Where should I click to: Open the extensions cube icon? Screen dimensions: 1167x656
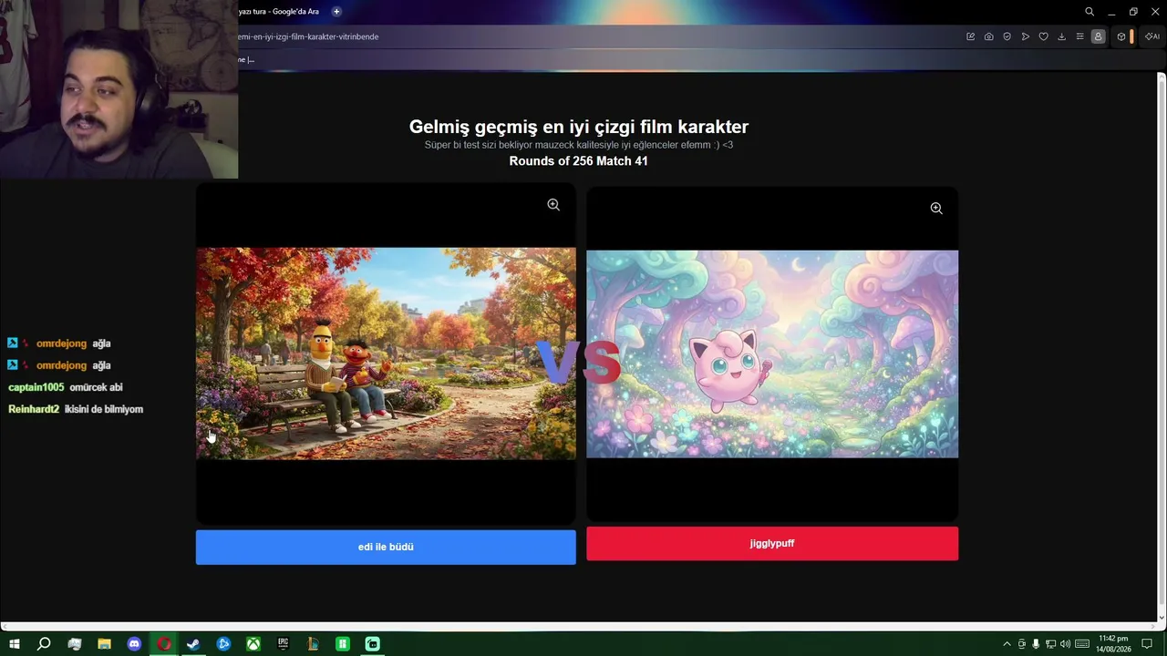click(x=1121, y=36)
